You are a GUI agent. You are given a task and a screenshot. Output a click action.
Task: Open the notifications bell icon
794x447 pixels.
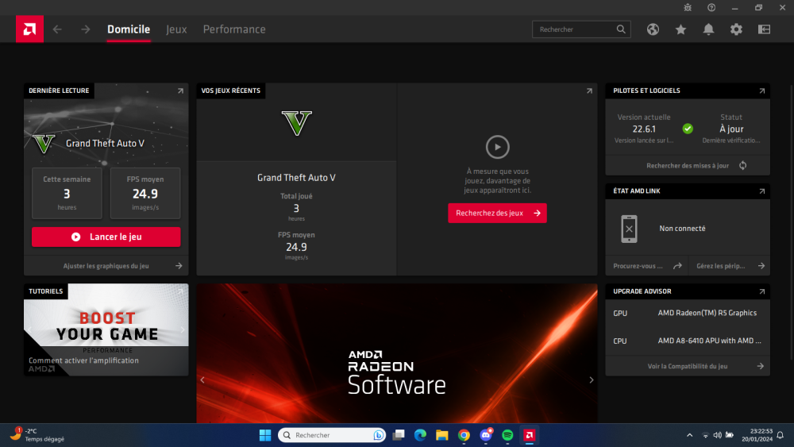pyautogui.click(x=708, y=29)
